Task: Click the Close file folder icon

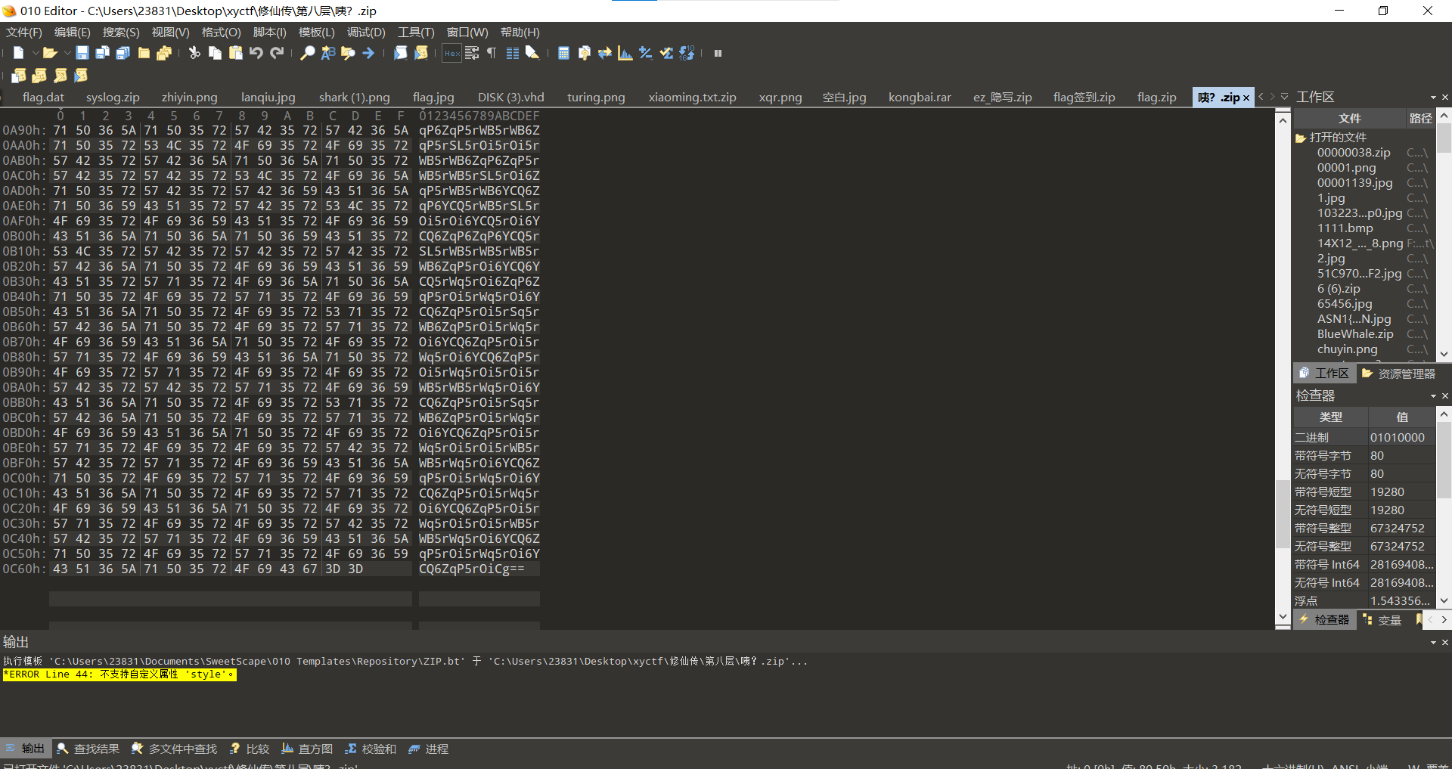Action: pyautogui.click(x=144, y=53)
